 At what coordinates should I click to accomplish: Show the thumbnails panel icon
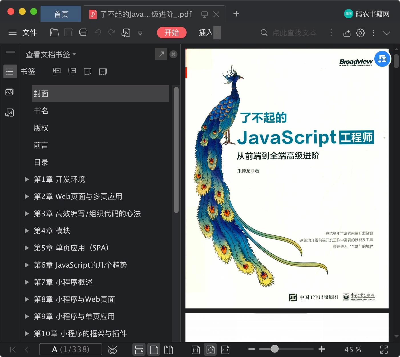9,92
